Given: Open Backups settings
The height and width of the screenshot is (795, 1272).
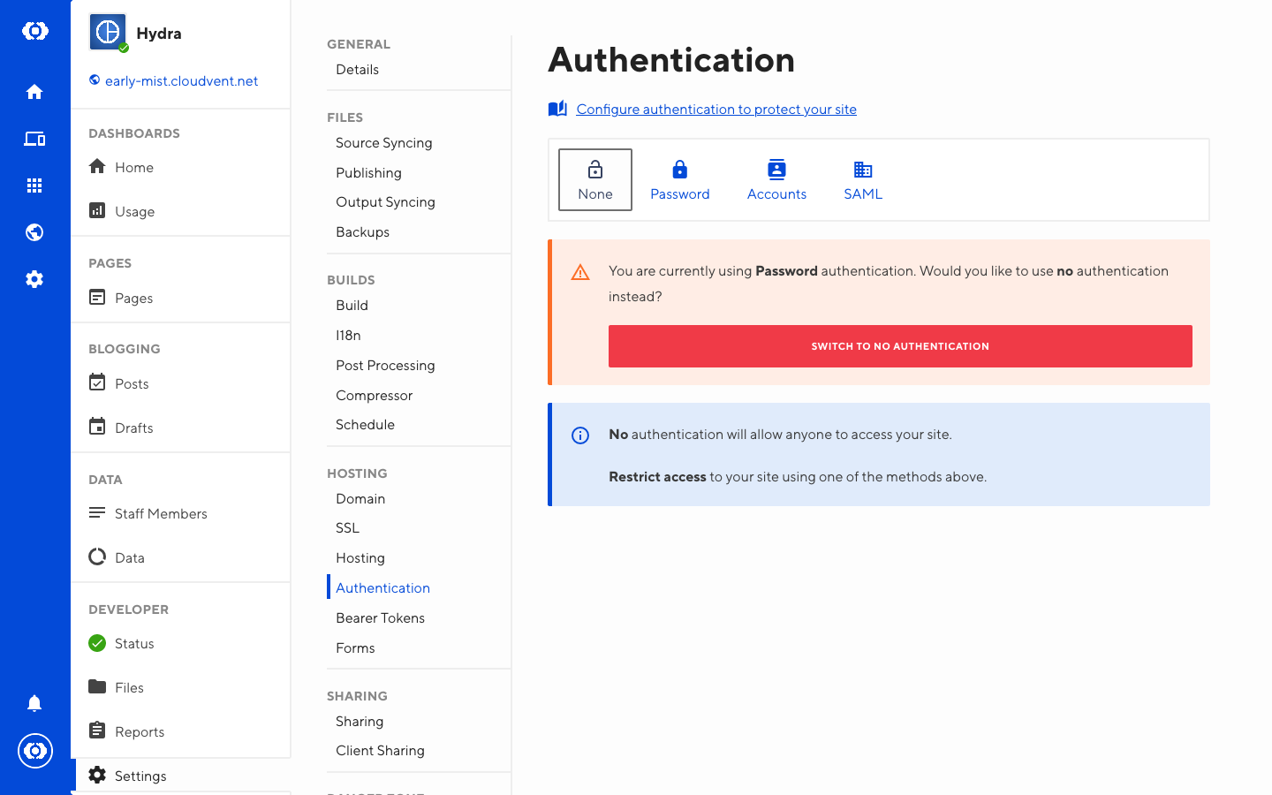Looking at the screenshot, I should 362,232.
